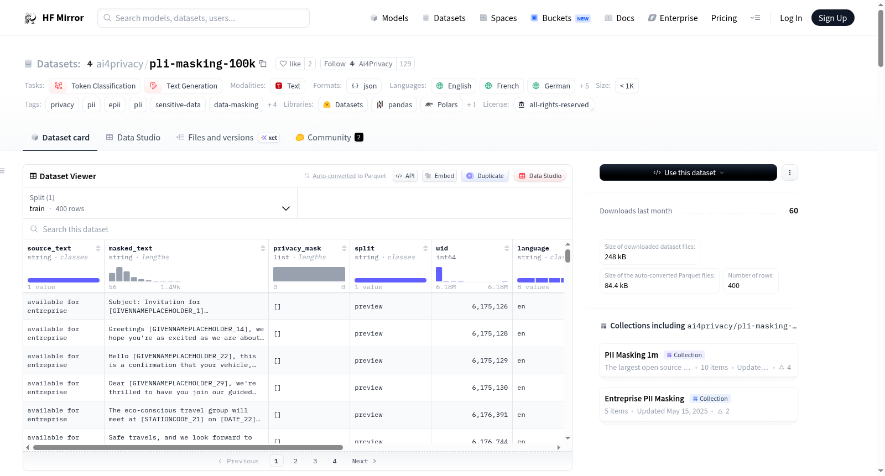
Task: Select the Dataset card tab
Action: point(60,138)
